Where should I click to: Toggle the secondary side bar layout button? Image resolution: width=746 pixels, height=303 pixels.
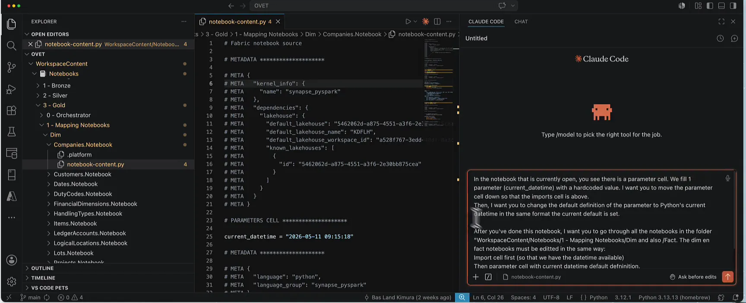[733, 6]
